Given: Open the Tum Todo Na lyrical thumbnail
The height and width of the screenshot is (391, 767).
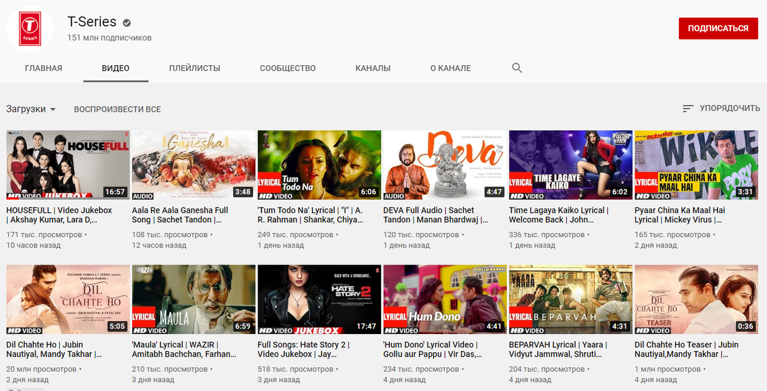Looking at the screenshot, I should click(x=319, y=165).
